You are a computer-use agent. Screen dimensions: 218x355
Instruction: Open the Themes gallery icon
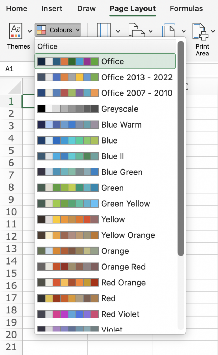[x=16, y=31]
